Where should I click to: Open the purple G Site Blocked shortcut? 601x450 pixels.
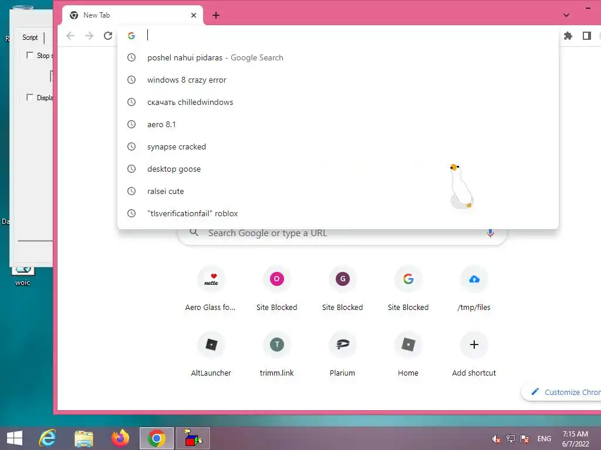coord(343,289)
